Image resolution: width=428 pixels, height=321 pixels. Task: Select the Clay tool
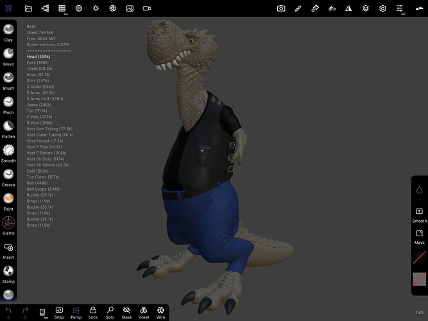8,33
